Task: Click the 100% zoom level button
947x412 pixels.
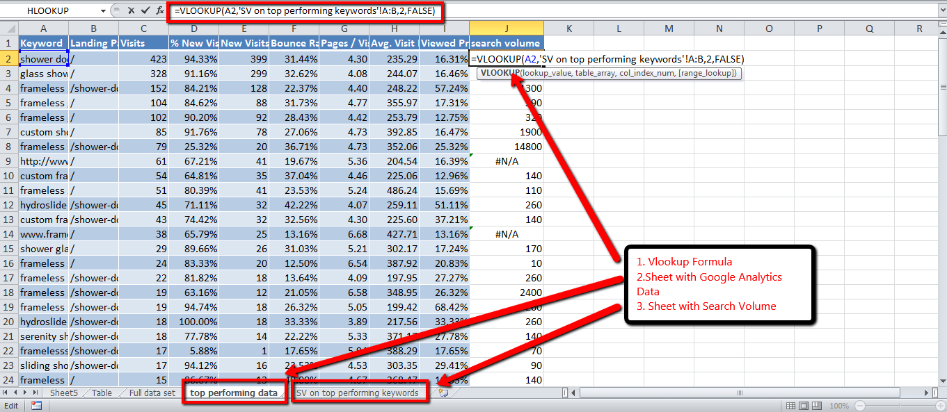Action: click(838, 406)
